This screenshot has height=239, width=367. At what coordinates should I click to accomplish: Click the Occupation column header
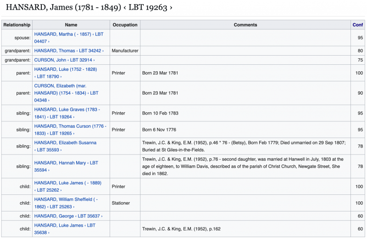(x=125, y=25)
